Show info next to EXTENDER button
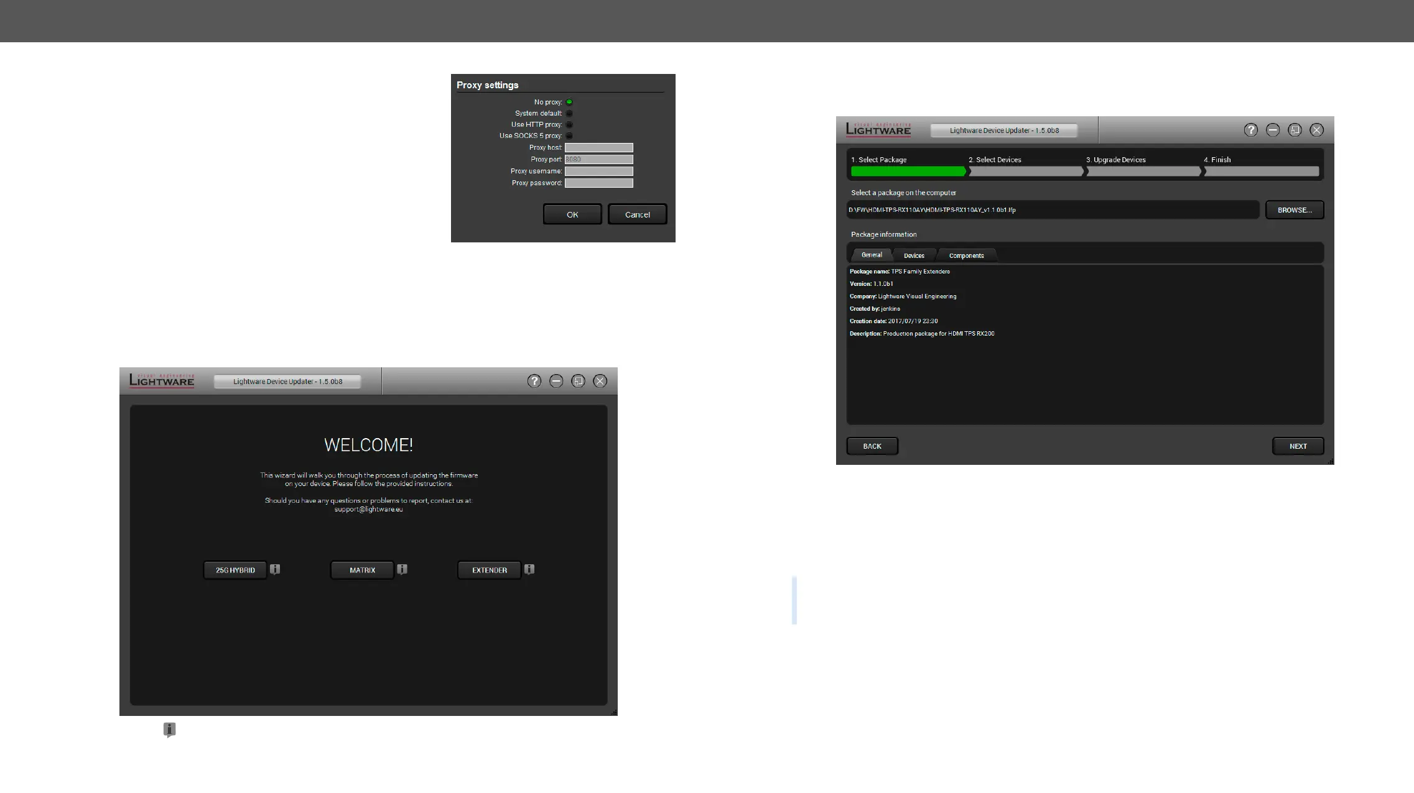The image size is (1414, 793). [x=529, y=569]
